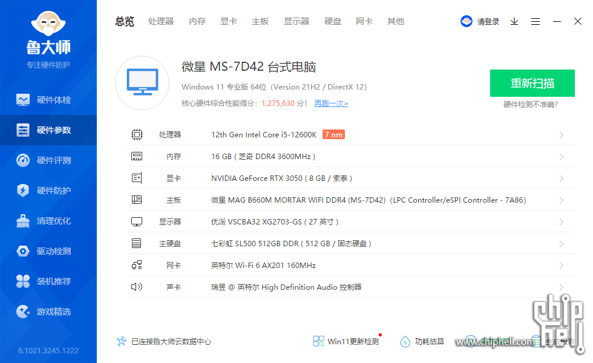Click the version number 6.1021.3245.1222

coord(48,350)
